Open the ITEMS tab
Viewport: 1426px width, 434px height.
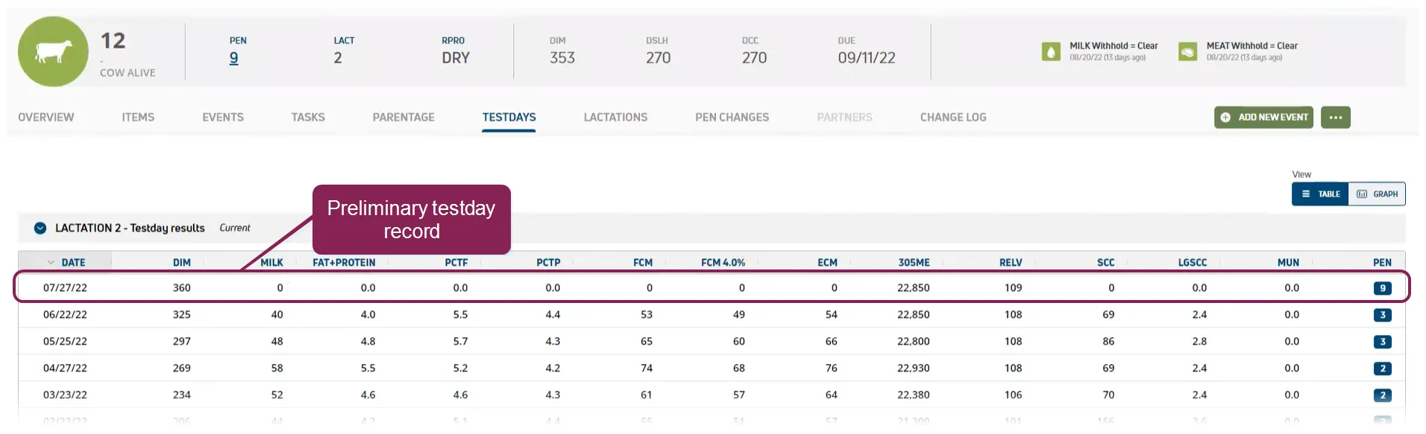click(x=138, y=117)
